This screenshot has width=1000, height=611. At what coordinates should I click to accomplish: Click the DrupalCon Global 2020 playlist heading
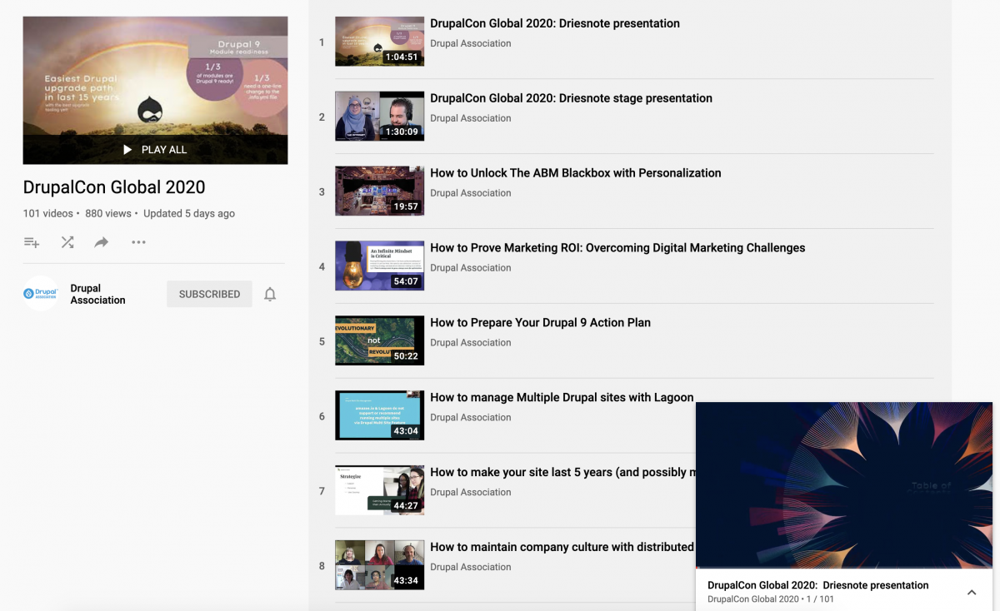tap(114, 187)
